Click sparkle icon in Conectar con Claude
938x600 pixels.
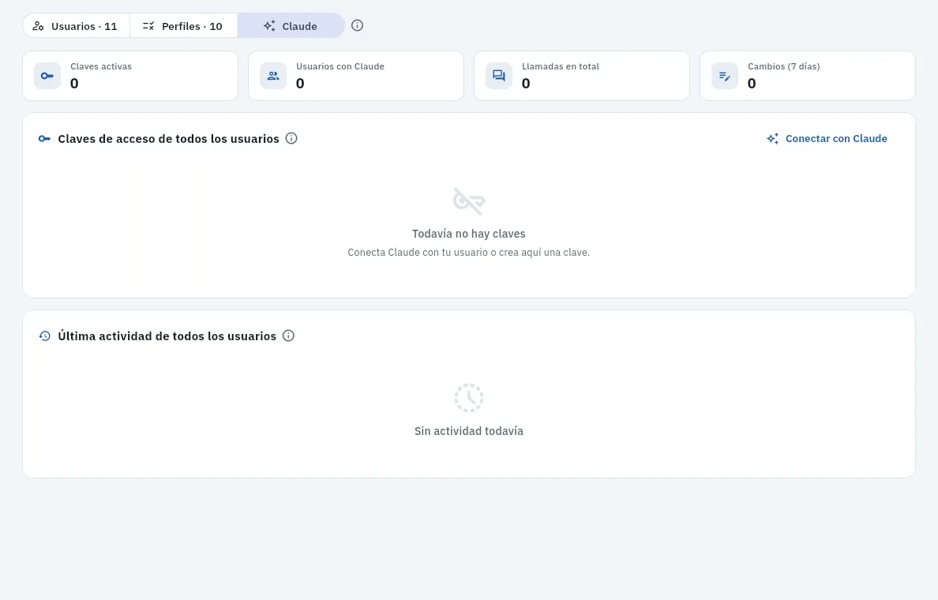pos(773,139)
